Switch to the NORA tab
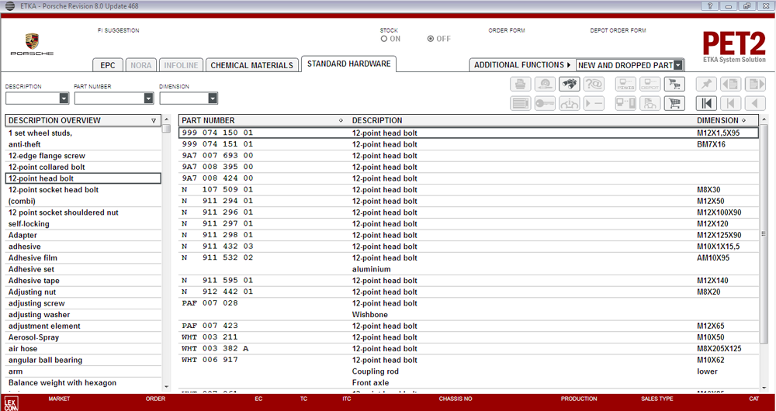776x411 pixels. 141,65
